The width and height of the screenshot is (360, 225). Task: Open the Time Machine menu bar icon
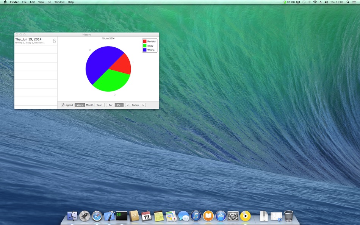click(304, 2)
